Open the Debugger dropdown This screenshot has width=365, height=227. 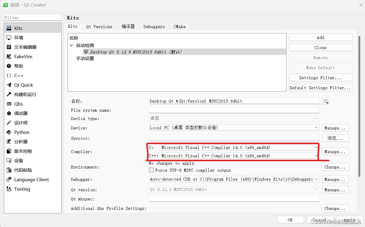point(234,179)
